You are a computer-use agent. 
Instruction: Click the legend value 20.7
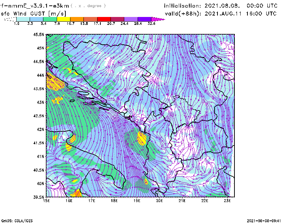(111, 23)
